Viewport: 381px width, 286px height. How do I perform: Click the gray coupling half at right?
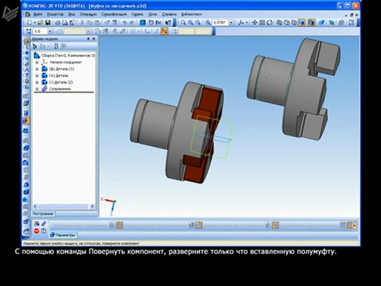[x=294, y=89]
